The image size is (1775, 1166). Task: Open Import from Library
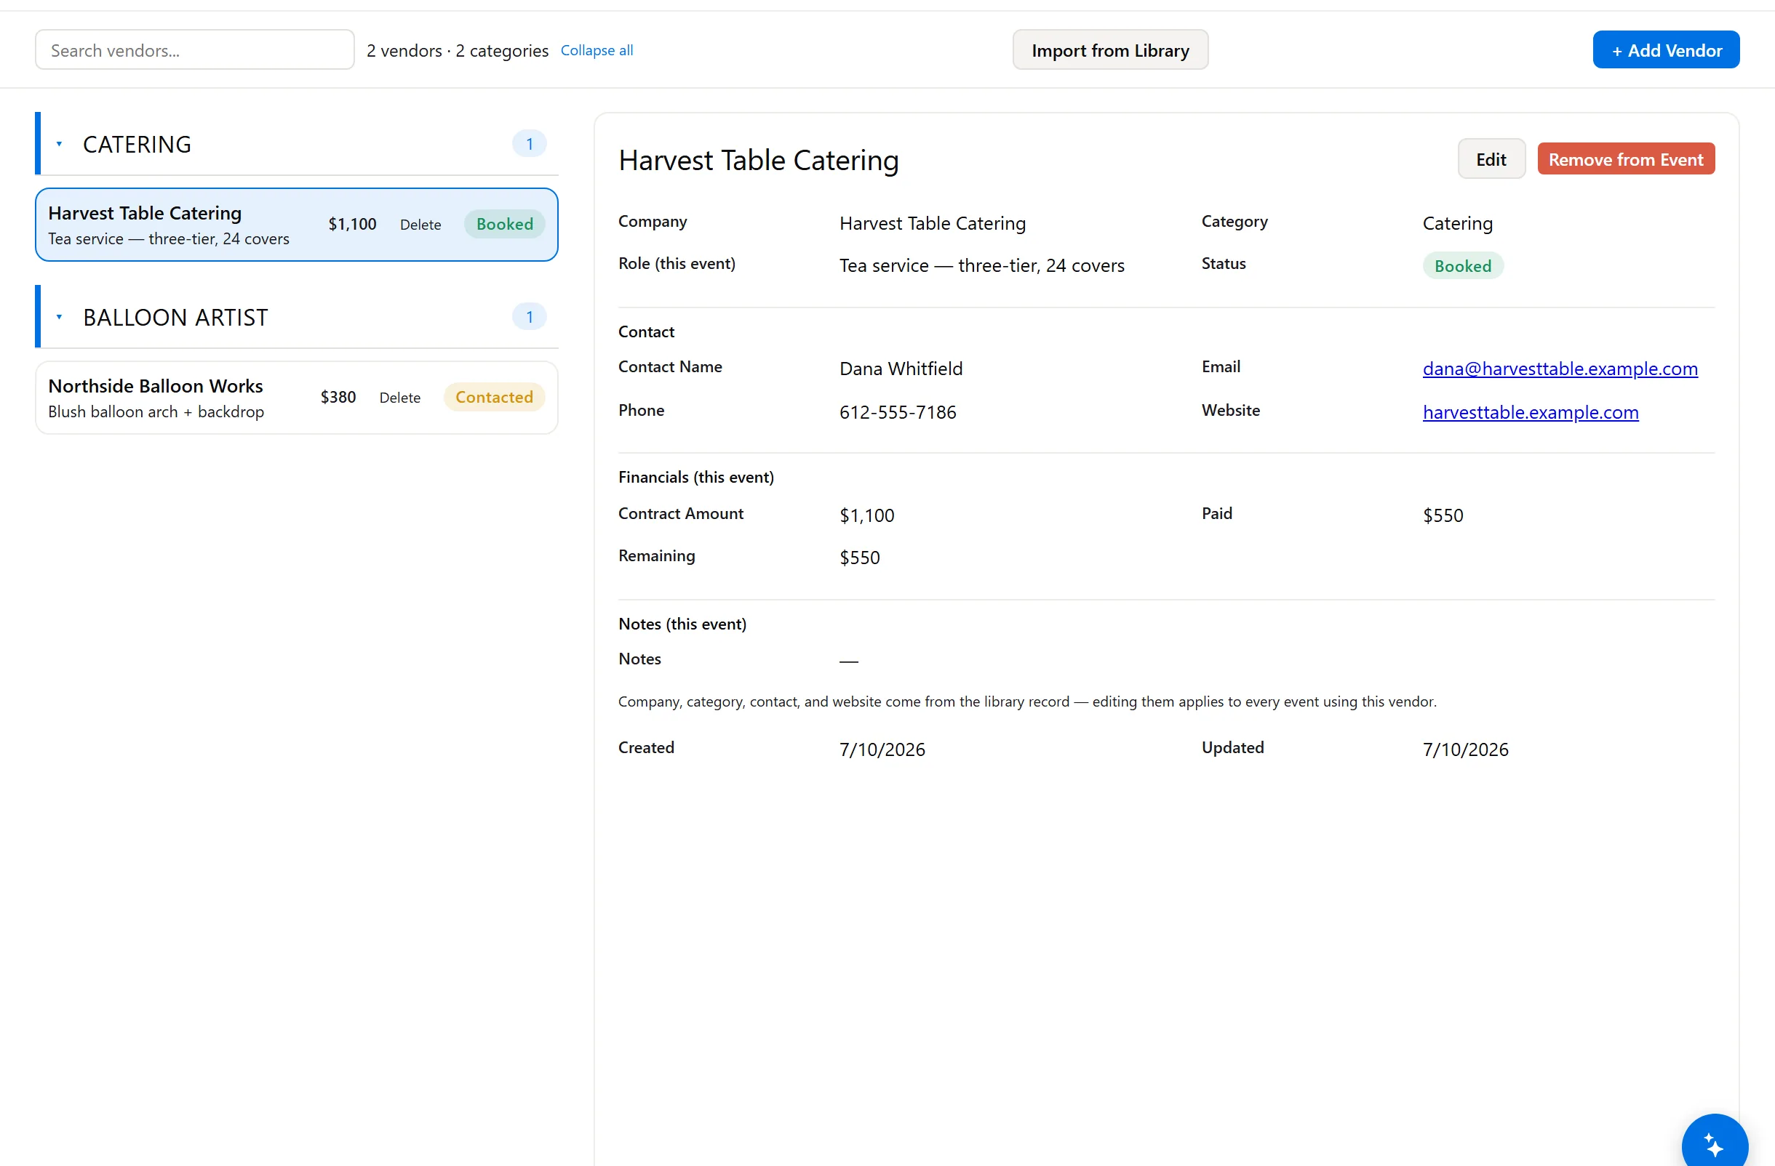tap(1110, 50)
